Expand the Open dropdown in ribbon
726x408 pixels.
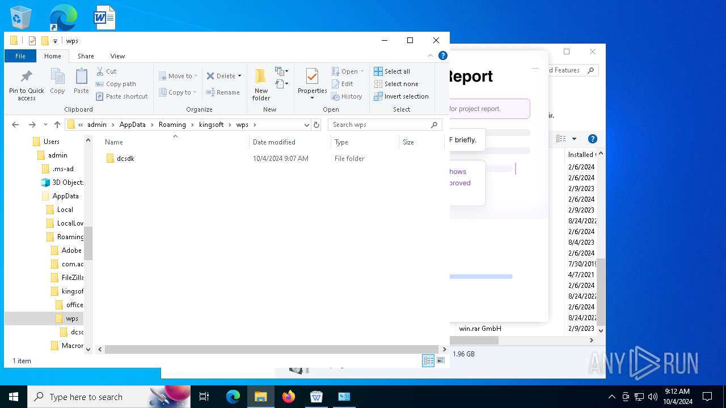coord(362,71)
